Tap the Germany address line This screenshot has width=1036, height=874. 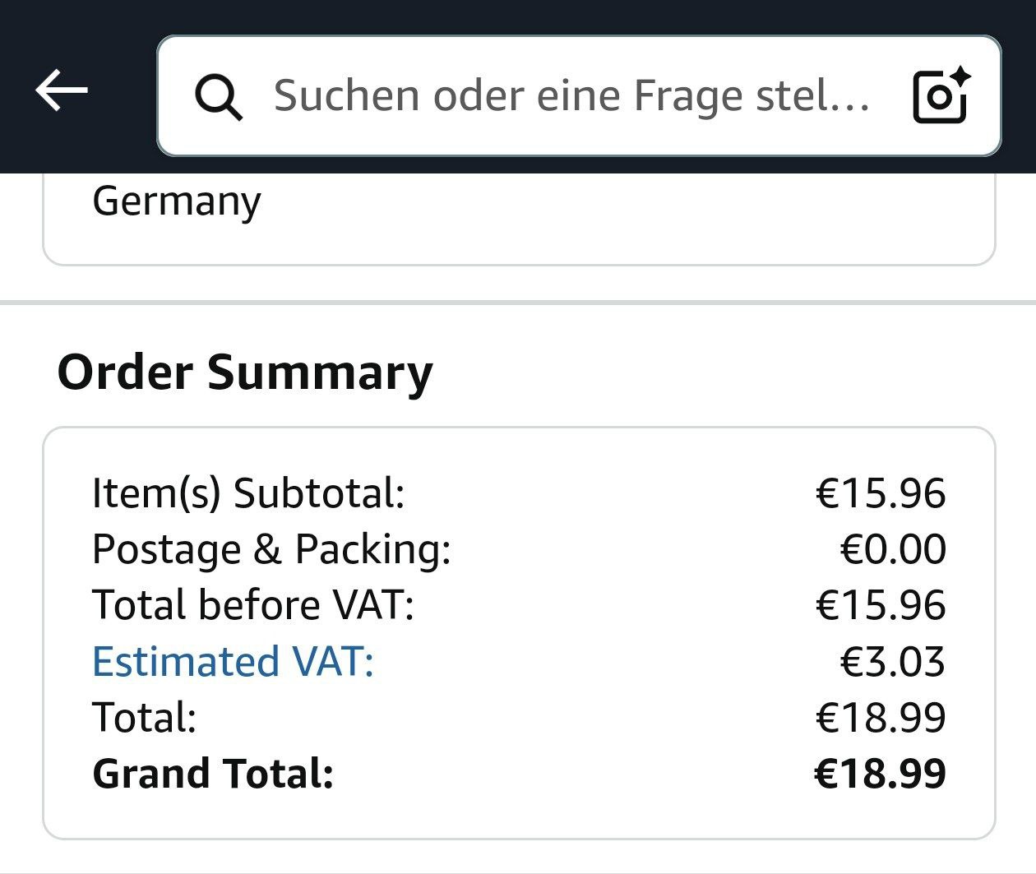tap(177, 201)
